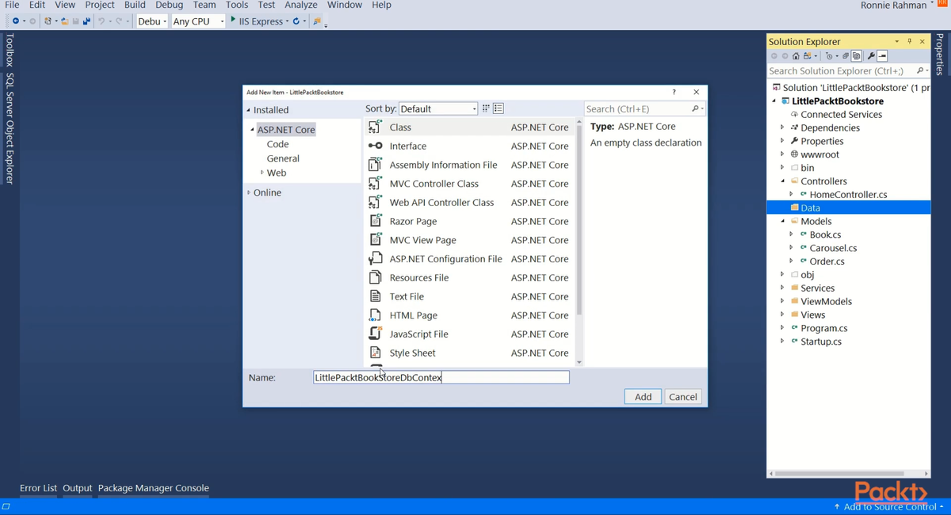This screenshot has width=951, height=515.
Task: Collapse the Controllers folder
Action: click(782, 181)
